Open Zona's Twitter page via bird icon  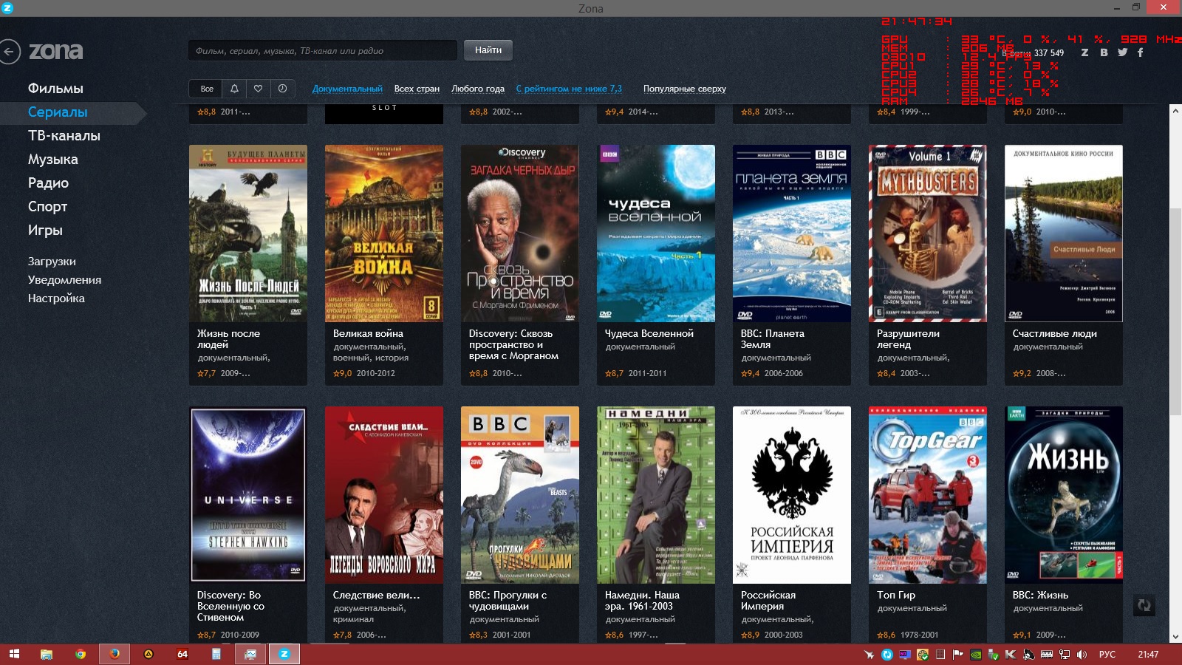point(1122,52)
